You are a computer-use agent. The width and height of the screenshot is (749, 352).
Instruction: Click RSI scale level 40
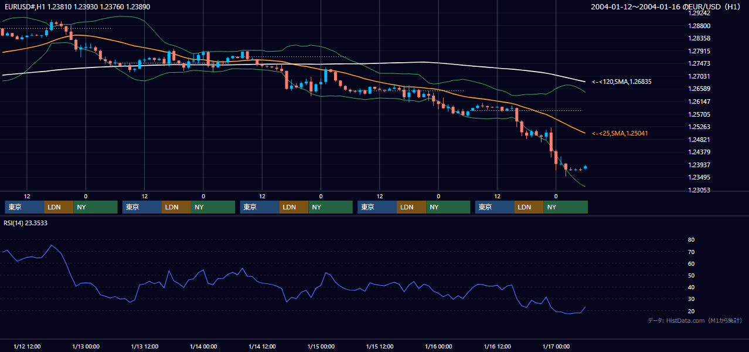click(x=691, y=287)
